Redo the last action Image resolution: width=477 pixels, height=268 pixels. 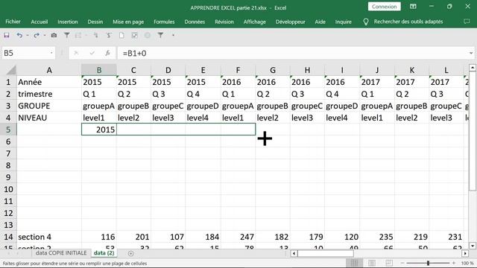pos(37,36)
